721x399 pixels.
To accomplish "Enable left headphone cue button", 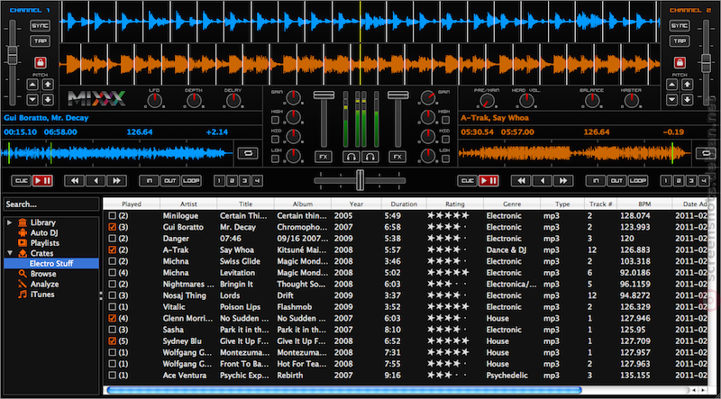I will [351, 157].
